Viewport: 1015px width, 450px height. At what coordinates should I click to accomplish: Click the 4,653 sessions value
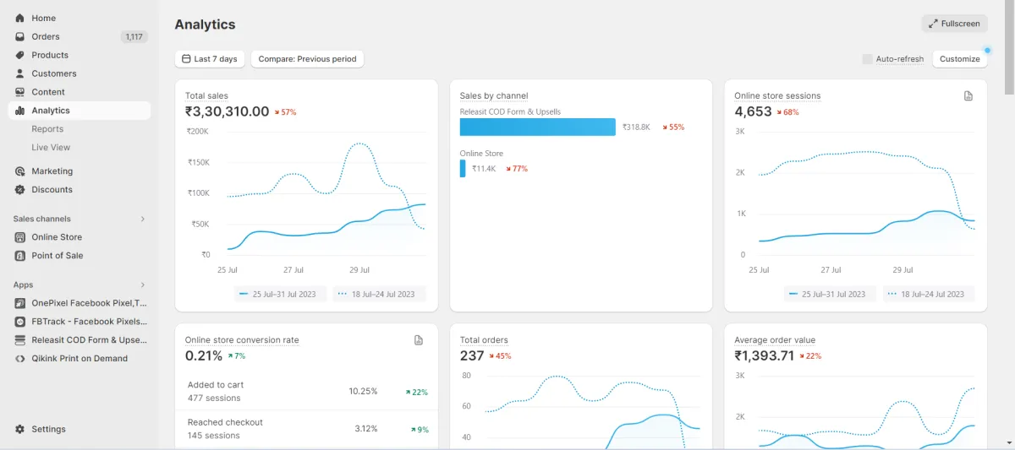tap(753, 111)
